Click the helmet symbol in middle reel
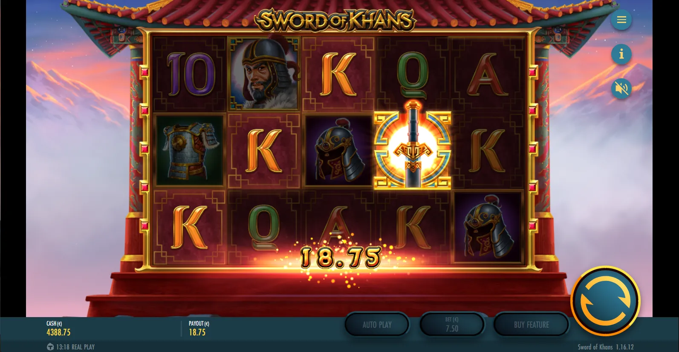 (338, 150)
